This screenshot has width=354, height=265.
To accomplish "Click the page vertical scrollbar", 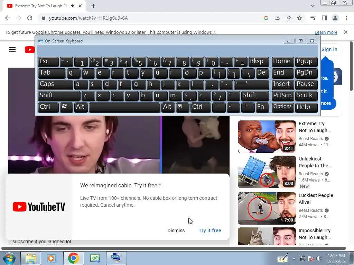I will (351, 66).
